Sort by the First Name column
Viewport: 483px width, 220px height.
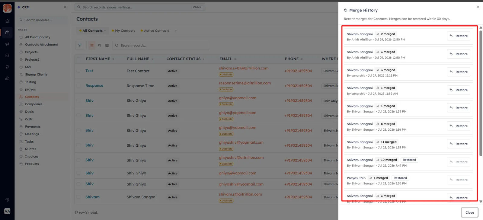(x=100, y=59)
